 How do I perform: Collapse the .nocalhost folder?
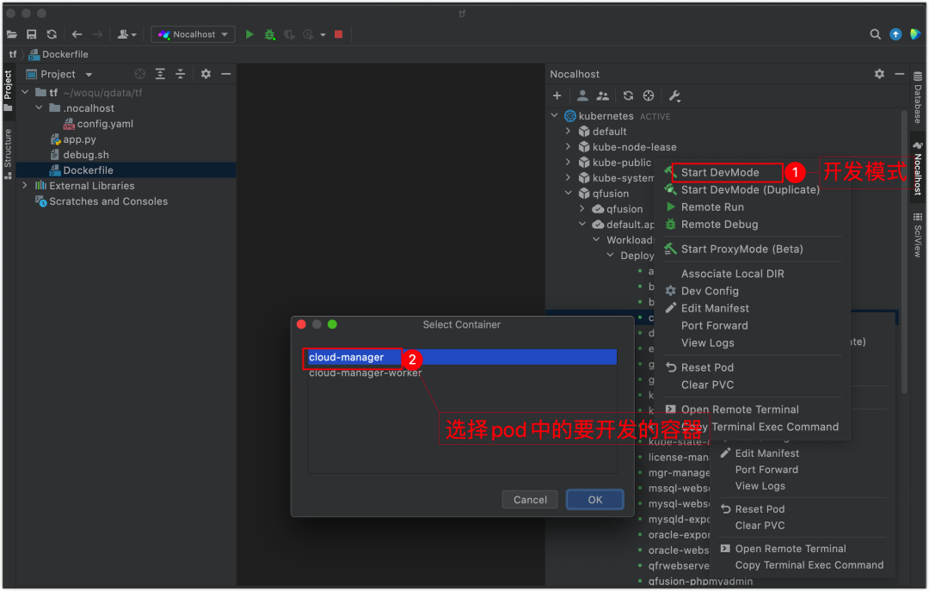(39, 108)
